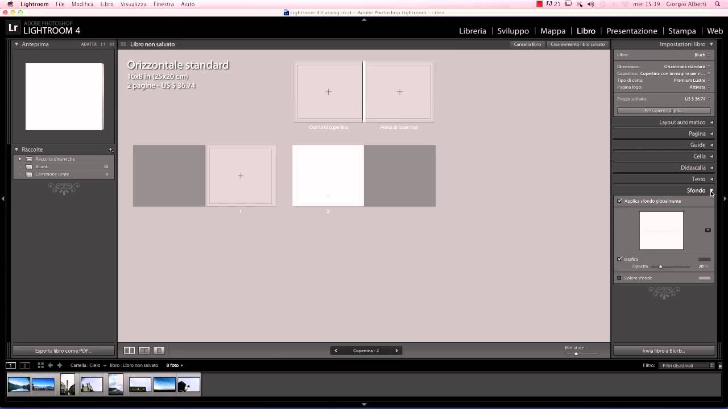Select spread view icon
728x409 pixels.
[144, 350]
